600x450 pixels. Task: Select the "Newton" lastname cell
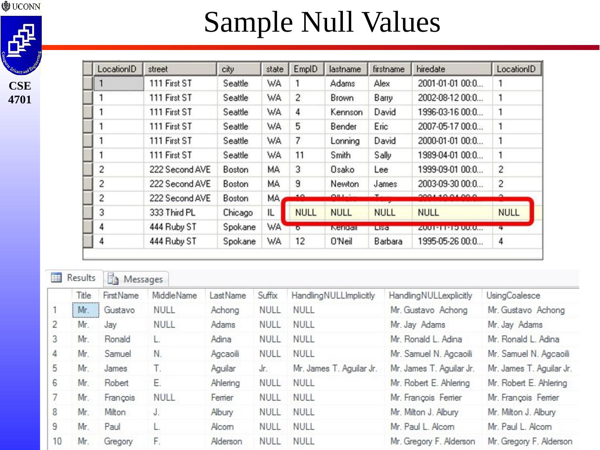(346, 184)
